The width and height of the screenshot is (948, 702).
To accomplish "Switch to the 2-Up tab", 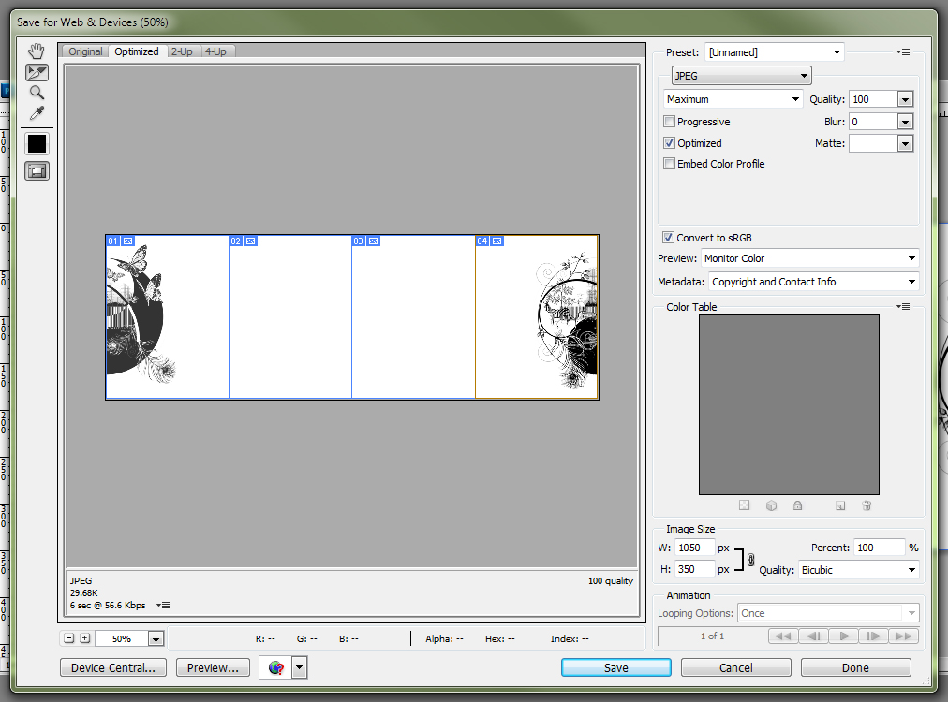I will tap(182, 51).
